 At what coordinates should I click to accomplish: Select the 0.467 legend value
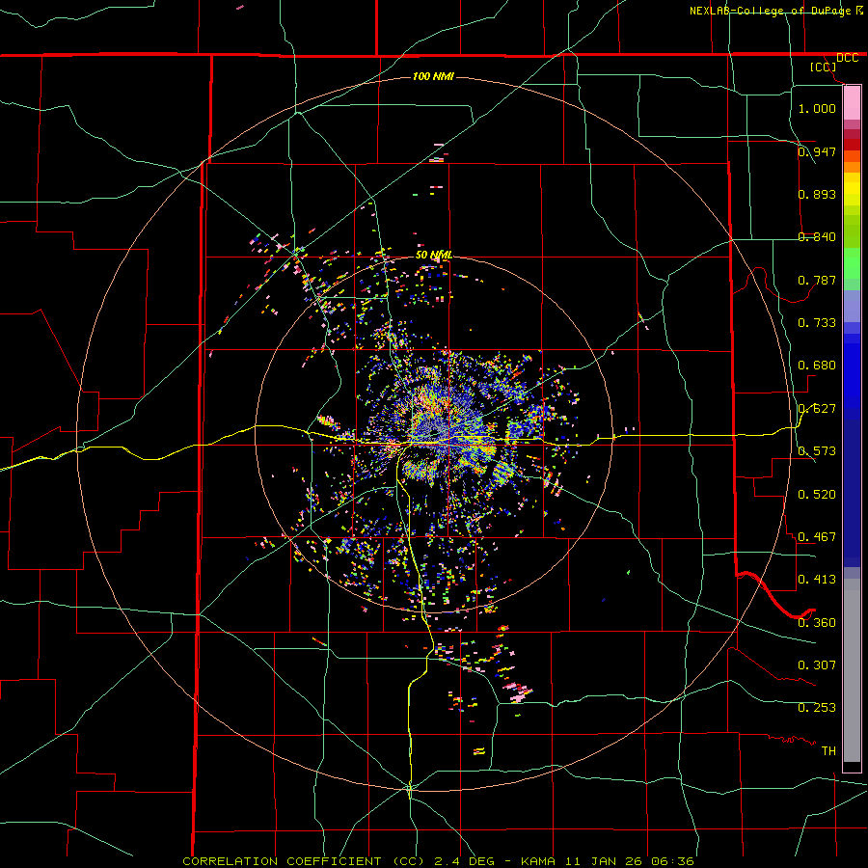[817, 537]
